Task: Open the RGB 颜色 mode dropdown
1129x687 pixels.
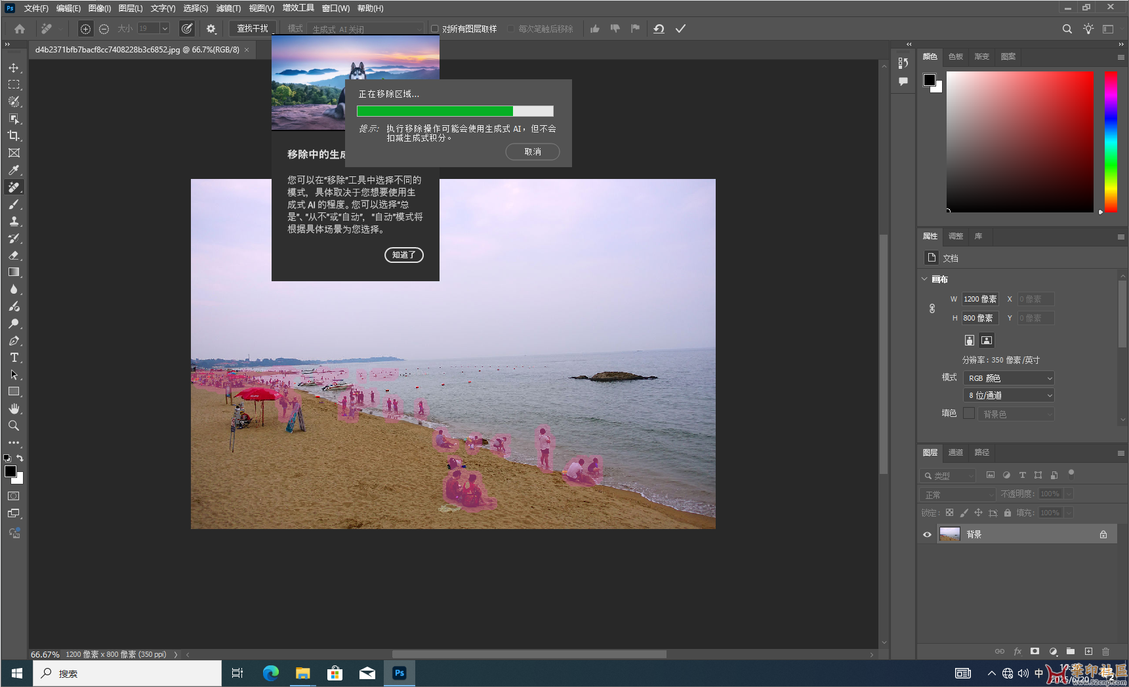Action: point(1009,378)
